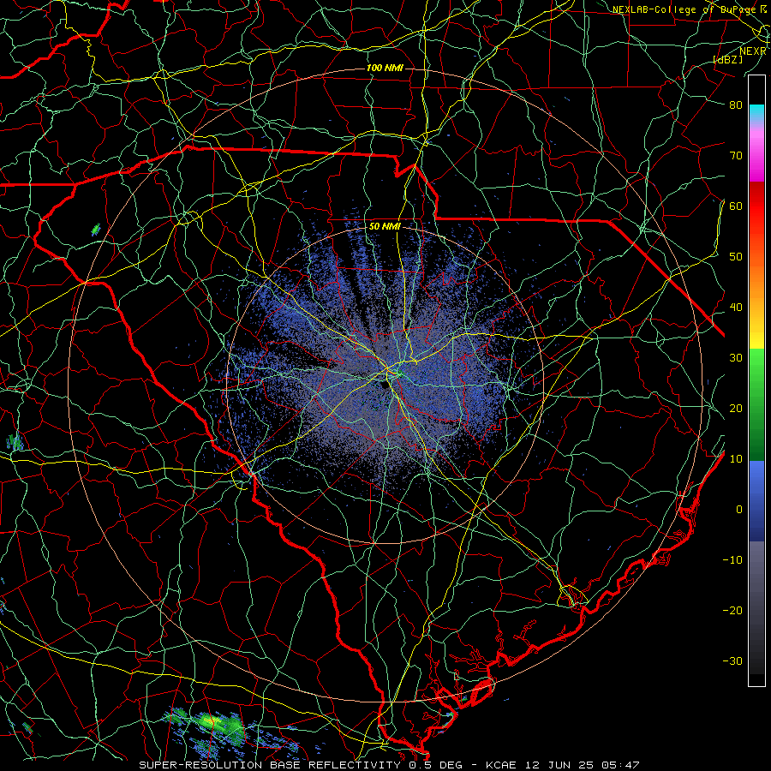Image resolution: width=771 pixels, height=771 pixels.
Task: Click the 10 value on dBZ scale
Action: 736,459
